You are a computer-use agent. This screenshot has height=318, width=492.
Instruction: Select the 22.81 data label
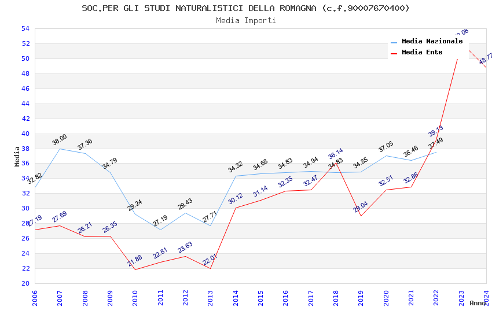(x=160, y=253)
